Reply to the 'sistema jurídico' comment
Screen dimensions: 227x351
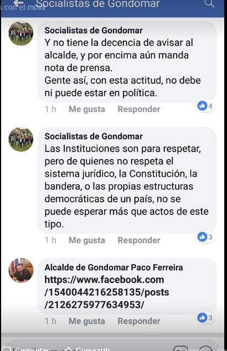click(139, 240)
